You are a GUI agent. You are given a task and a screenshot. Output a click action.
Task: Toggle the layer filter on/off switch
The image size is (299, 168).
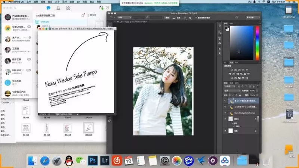[258, 87]
